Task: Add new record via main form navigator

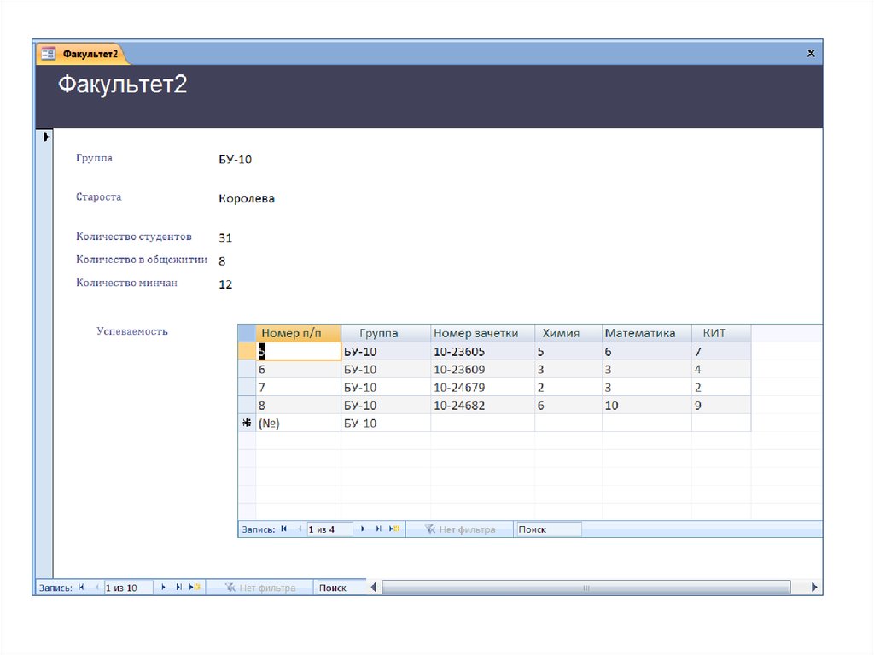Action: (x=195, y=588)
